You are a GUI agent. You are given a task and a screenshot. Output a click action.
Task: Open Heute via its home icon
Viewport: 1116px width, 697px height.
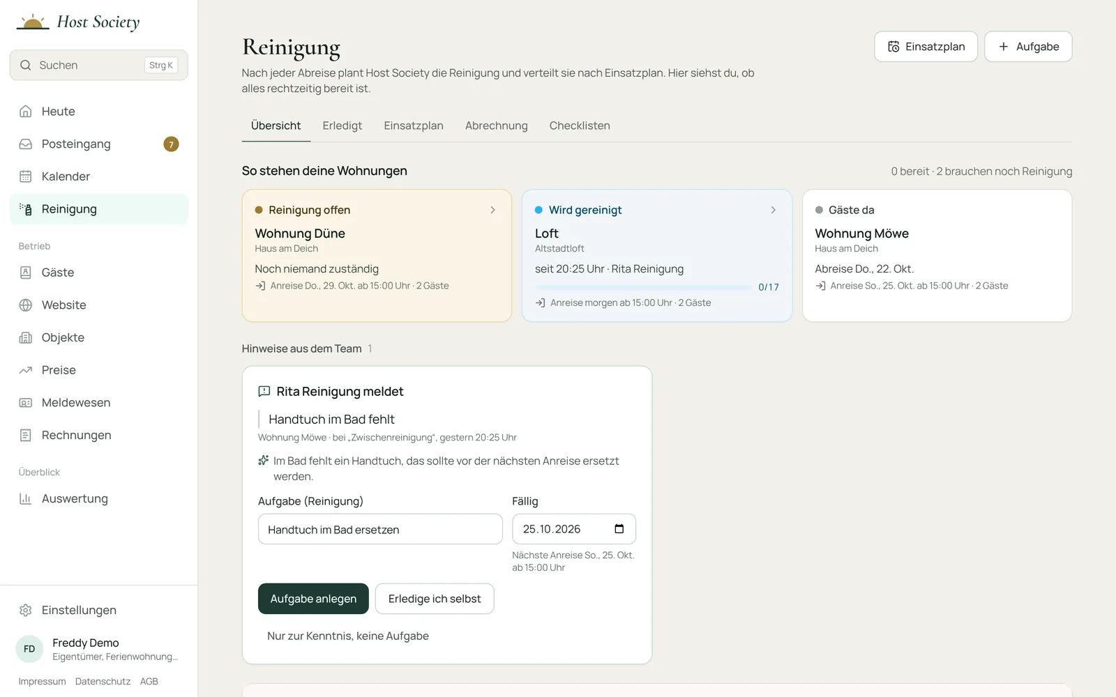pos(26,112)
